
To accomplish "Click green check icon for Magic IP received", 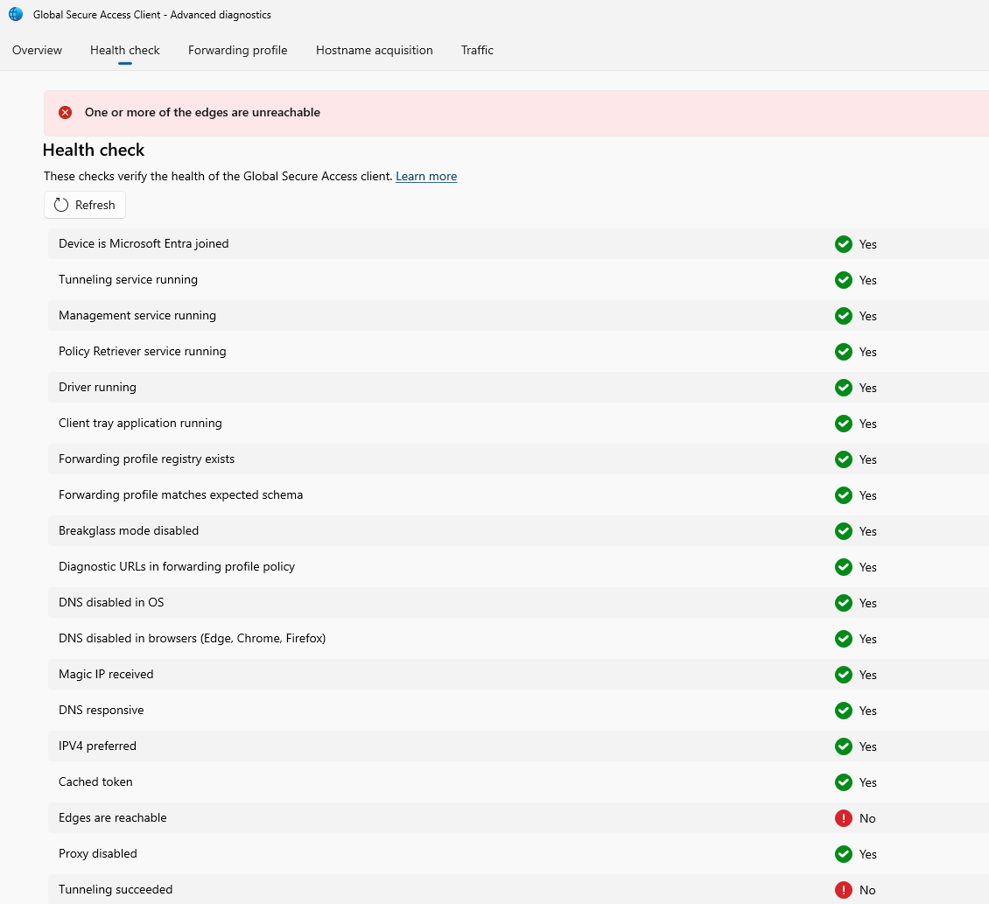I will click(x=843, y=675).
